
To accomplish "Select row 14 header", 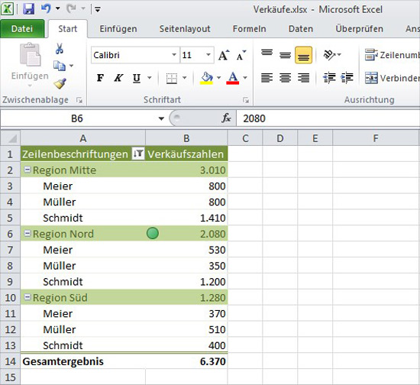I will [x=10, y=361].
